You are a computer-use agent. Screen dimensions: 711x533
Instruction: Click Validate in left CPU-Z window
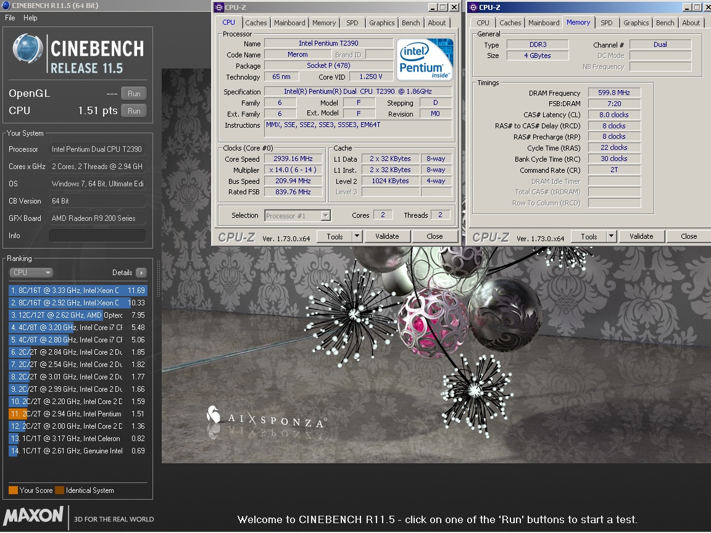[x=387, y=237]
